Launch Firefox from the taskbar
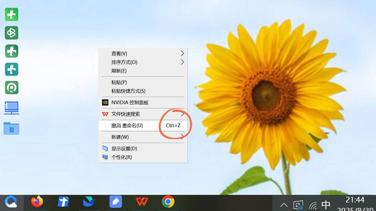Viewport: 376px width, 211px height. tap(37, 201)
